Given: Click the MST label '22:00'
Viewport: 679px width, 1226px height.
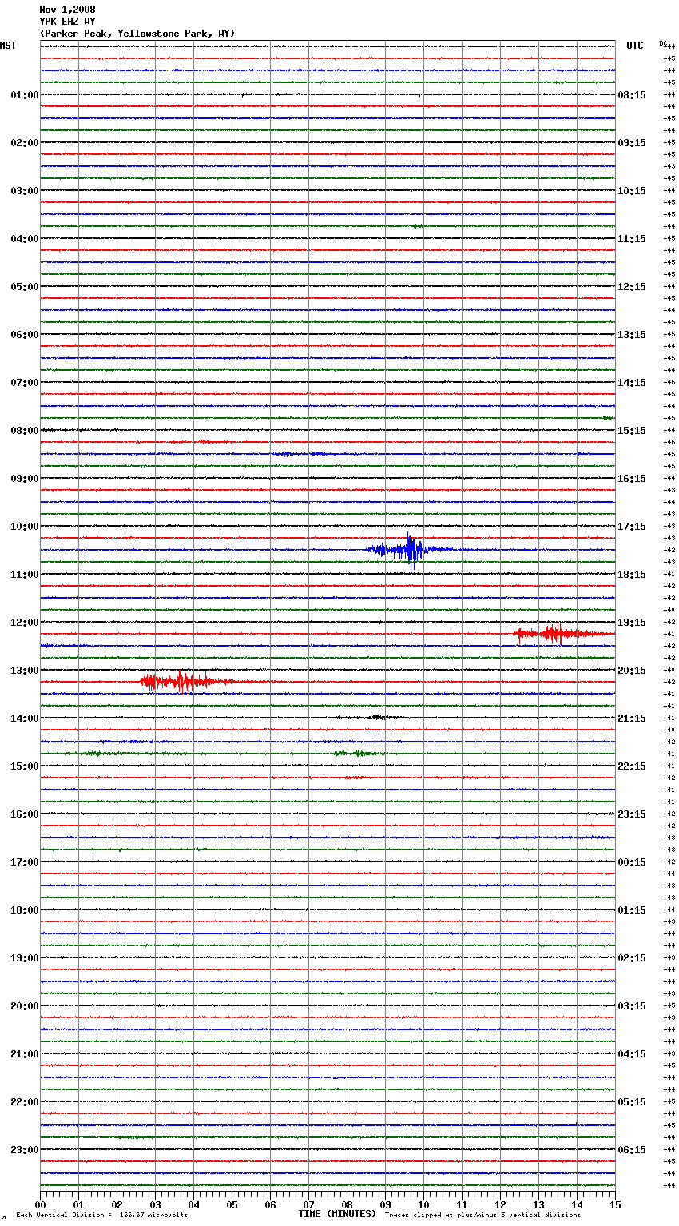Looking at the screenshot, I should 25,1102.
